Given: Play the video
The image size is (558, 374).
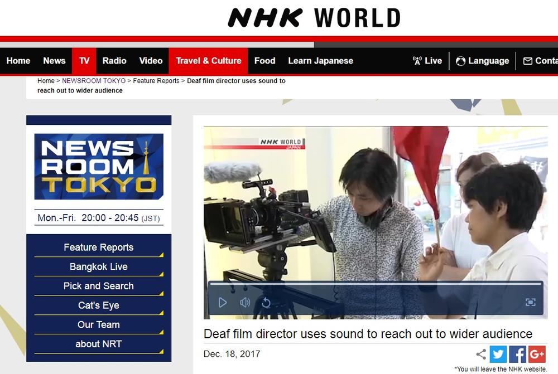Looking at the screenshot, I should click(223, 303).
